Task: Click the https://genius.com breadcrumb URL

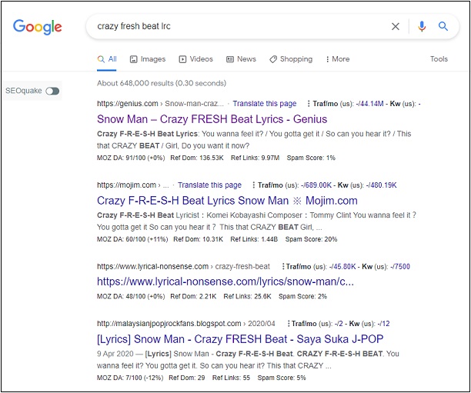Action: [127, 104]
